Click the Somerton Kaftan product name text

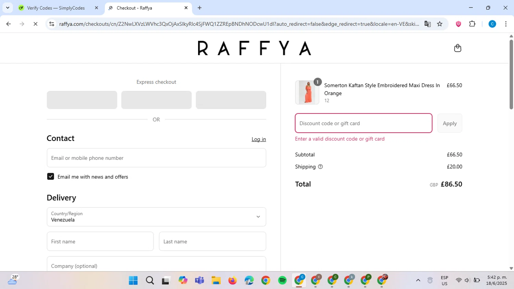pyautogui.click(x=382, y=89)
